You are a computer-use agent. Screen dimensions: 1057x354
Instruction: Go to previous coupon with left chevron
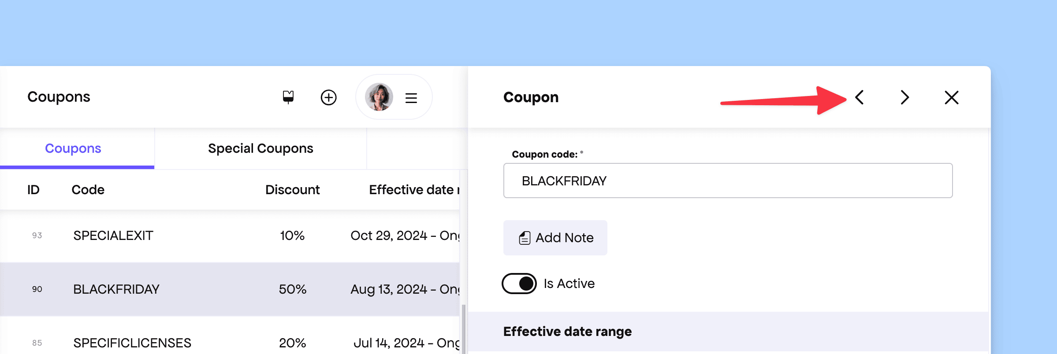pyautogui.click(x=859, y=97)
